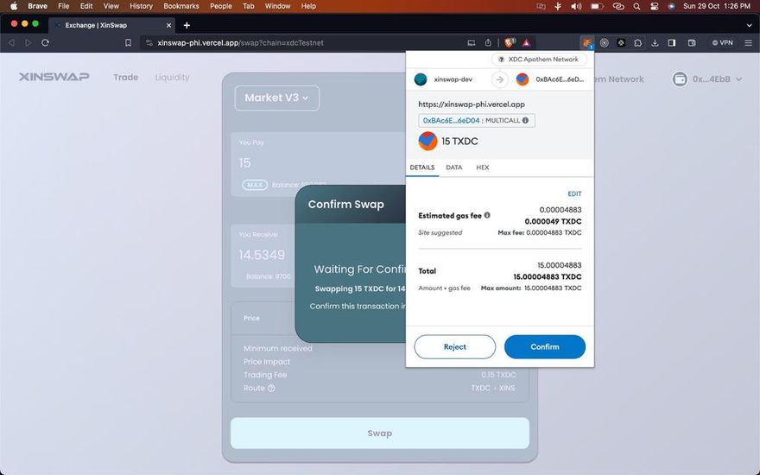This screenshot has width=760, height=475.
Task: Click the volume icon in menu bar
Action: click(576, 6)
